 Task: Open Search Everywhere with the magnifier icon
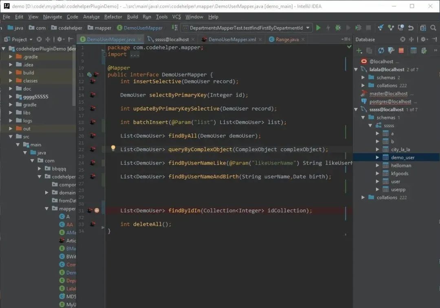point(432,28)
